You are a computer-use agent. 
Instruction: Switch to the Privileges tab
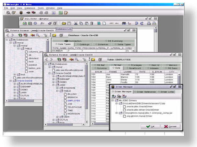(x=135, y=65)
